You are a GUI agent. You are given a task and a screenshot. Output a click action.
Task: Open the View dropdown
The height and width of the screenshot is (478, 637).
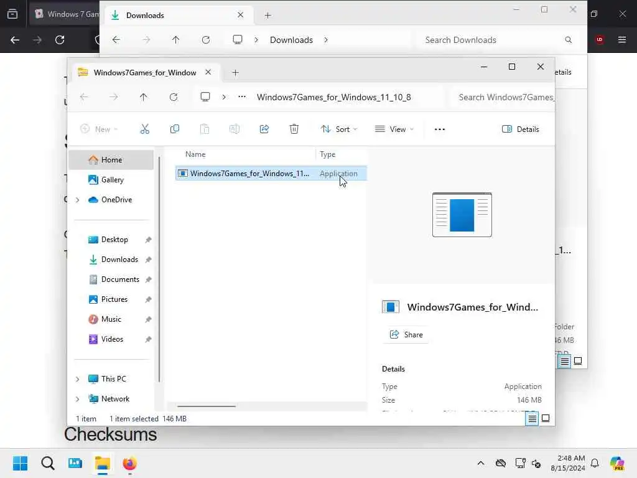pyautogui.click(x=394, y=129)
